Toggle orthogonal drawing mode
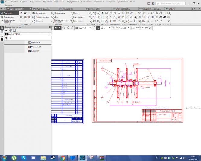 click(93, 27)
